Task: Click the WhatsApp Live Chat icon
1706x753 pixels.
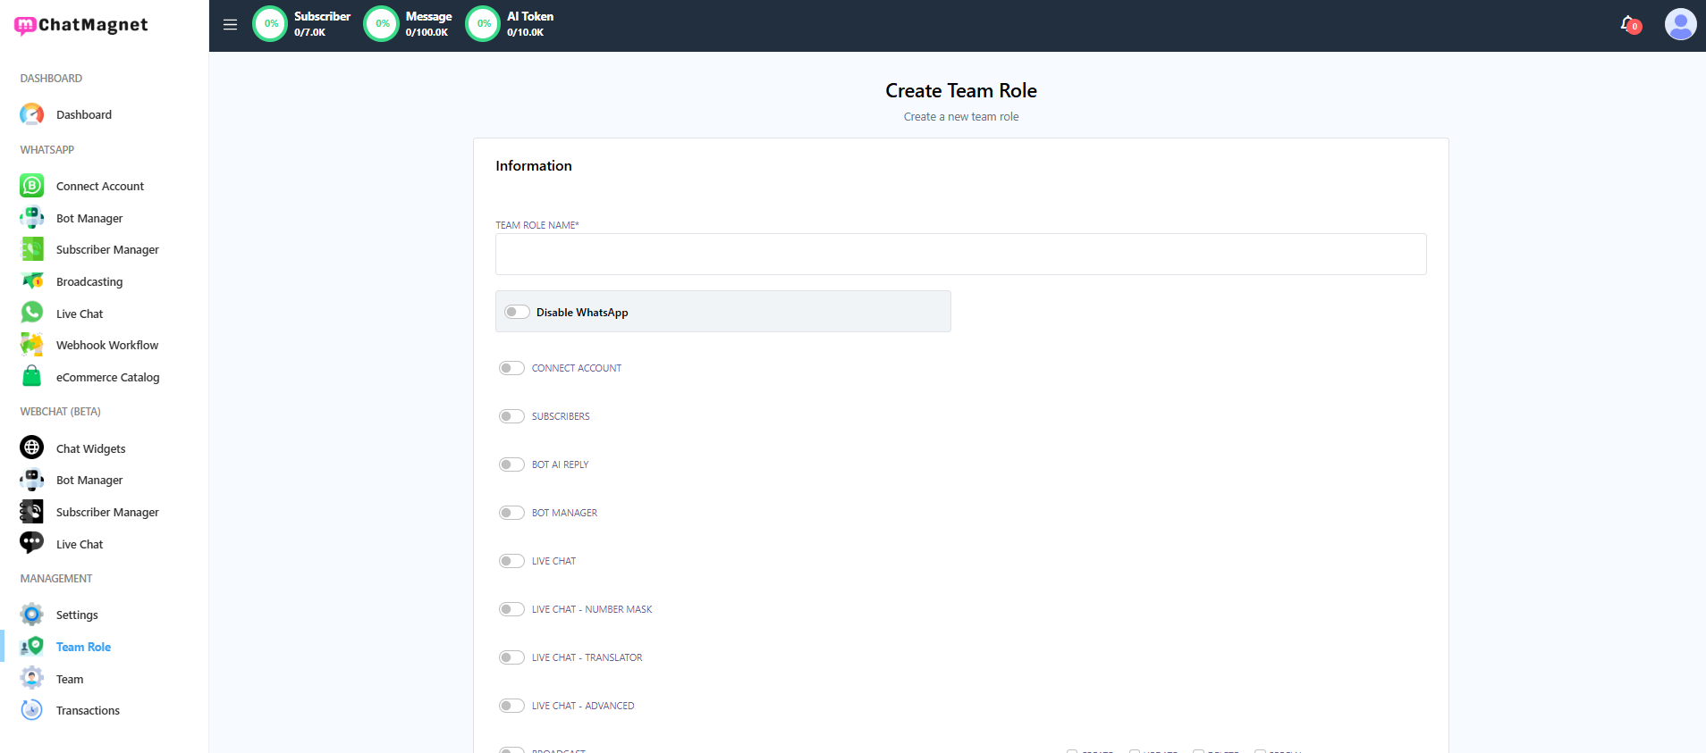Action: (31, 313)
